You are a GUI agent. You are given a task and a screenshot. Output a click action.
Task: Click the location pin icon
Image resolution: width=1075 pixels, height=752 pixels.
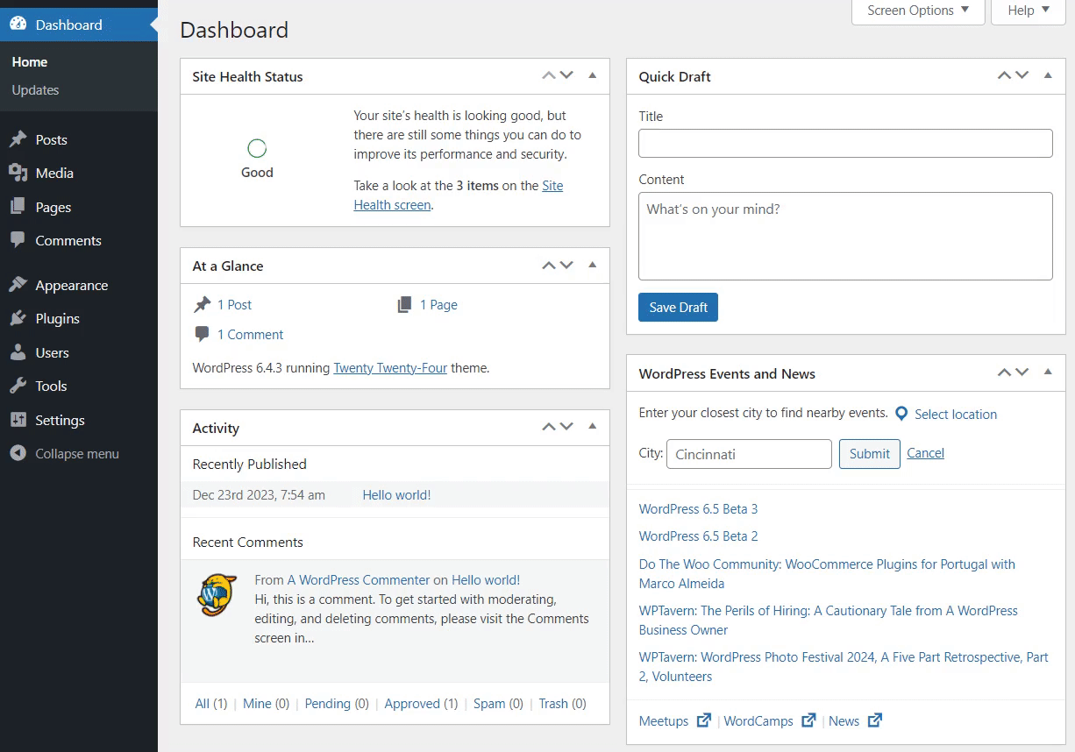(901, 413)
